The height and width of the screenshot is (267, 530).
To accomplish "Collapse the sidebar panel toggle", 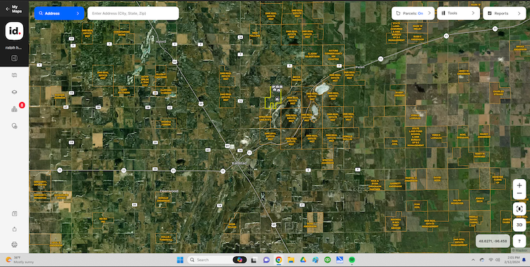I will [x=14, y=58].
